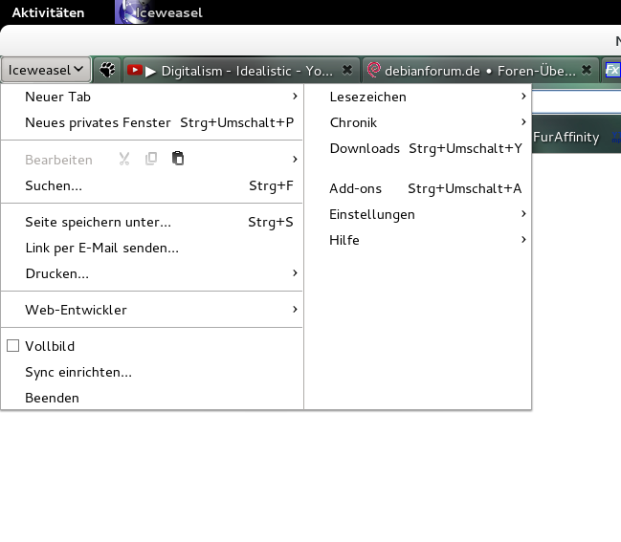Expand the Web-Entwickler submenu arrow

pos(295,309)
